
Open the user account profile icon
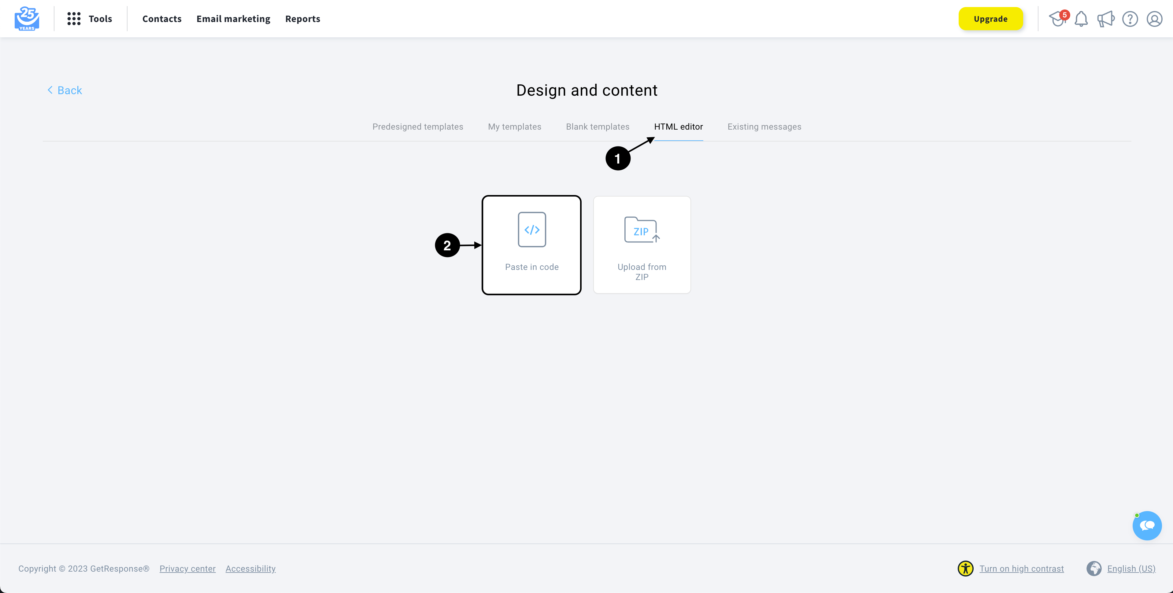click(x=1154, y=19)
